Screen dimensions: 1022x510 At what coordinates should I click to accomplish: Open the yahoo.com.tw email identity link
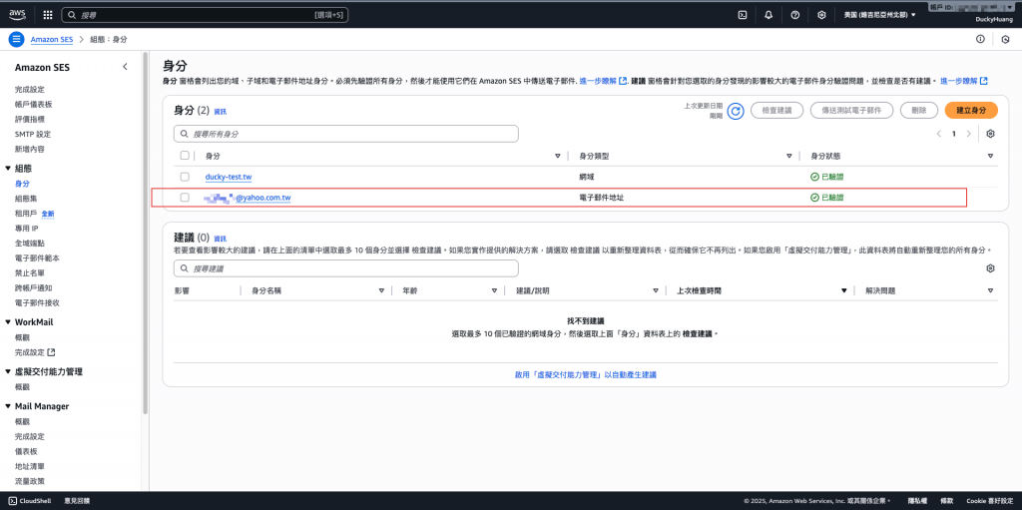[248, 197]
